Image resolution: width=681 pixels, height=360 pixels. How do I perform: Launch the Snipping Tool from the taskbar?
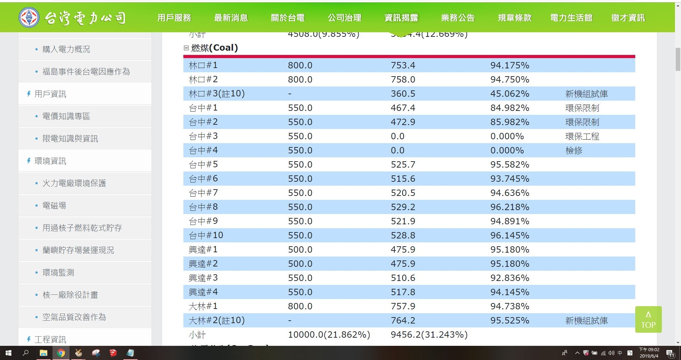click(x=96, y=353)
